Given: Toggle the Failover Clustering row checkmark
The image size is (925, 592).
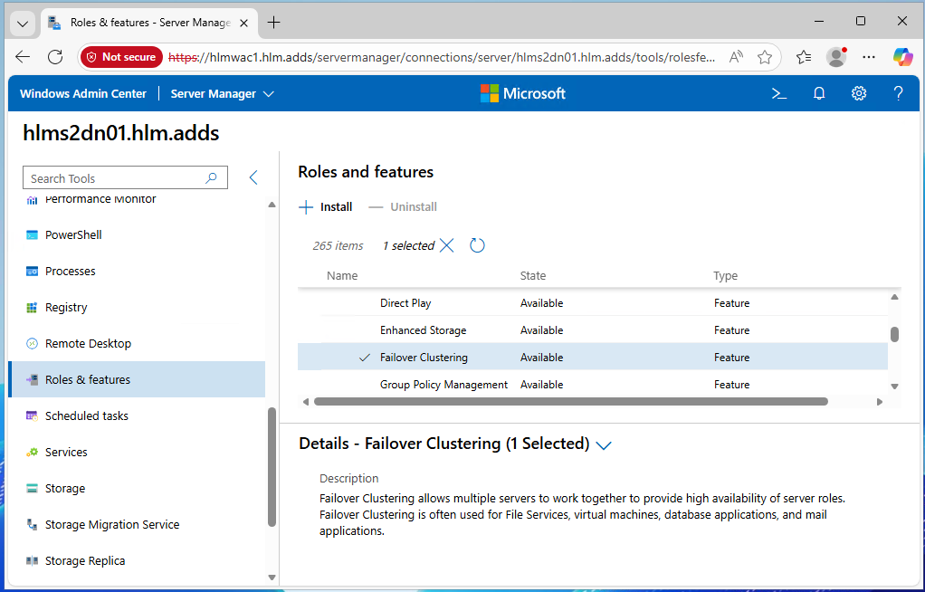Looking at the screenshot, I should tap(365, 358).
